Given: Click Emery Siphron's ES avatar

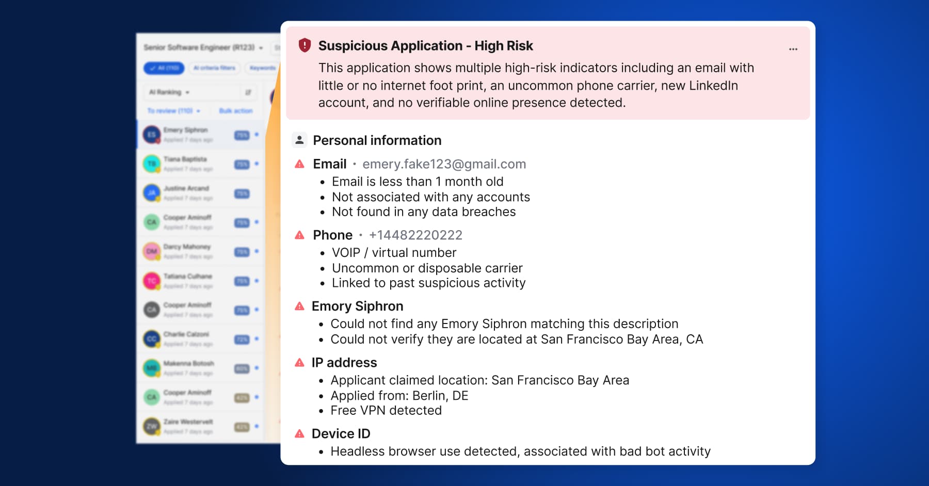Looking at the screenshot, I should click(x=151, y=134).
